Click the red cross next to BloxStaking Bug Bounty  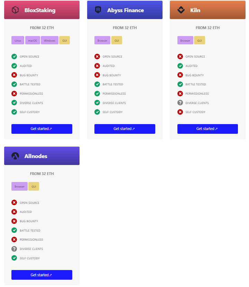[x=14, y=75]
